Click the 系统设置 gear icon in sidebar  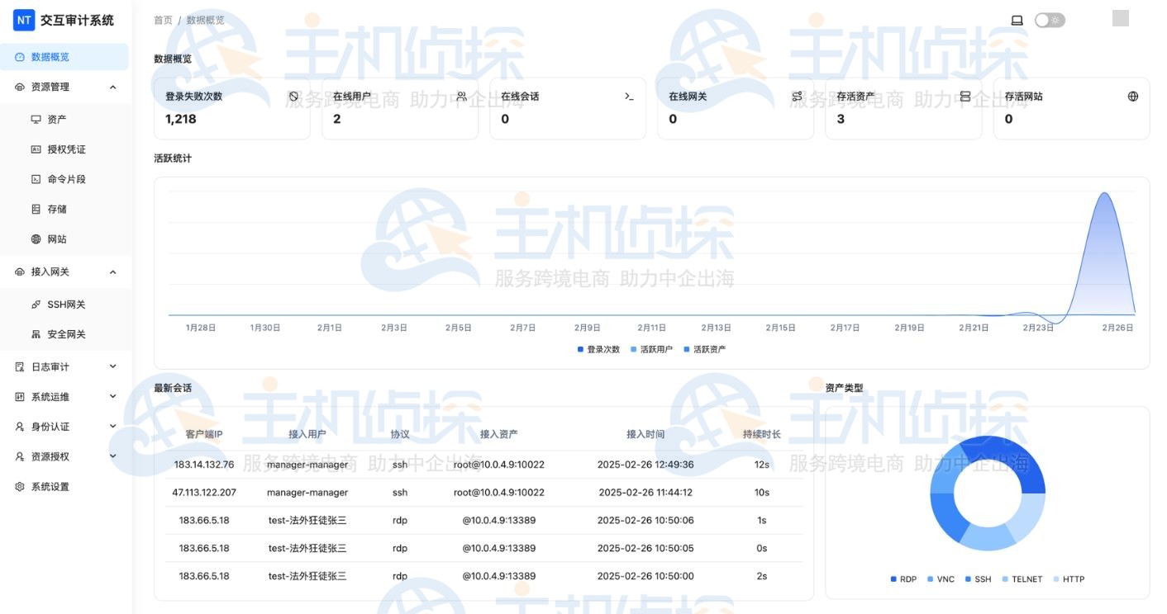pyautogui.click(x=20, y=487)
